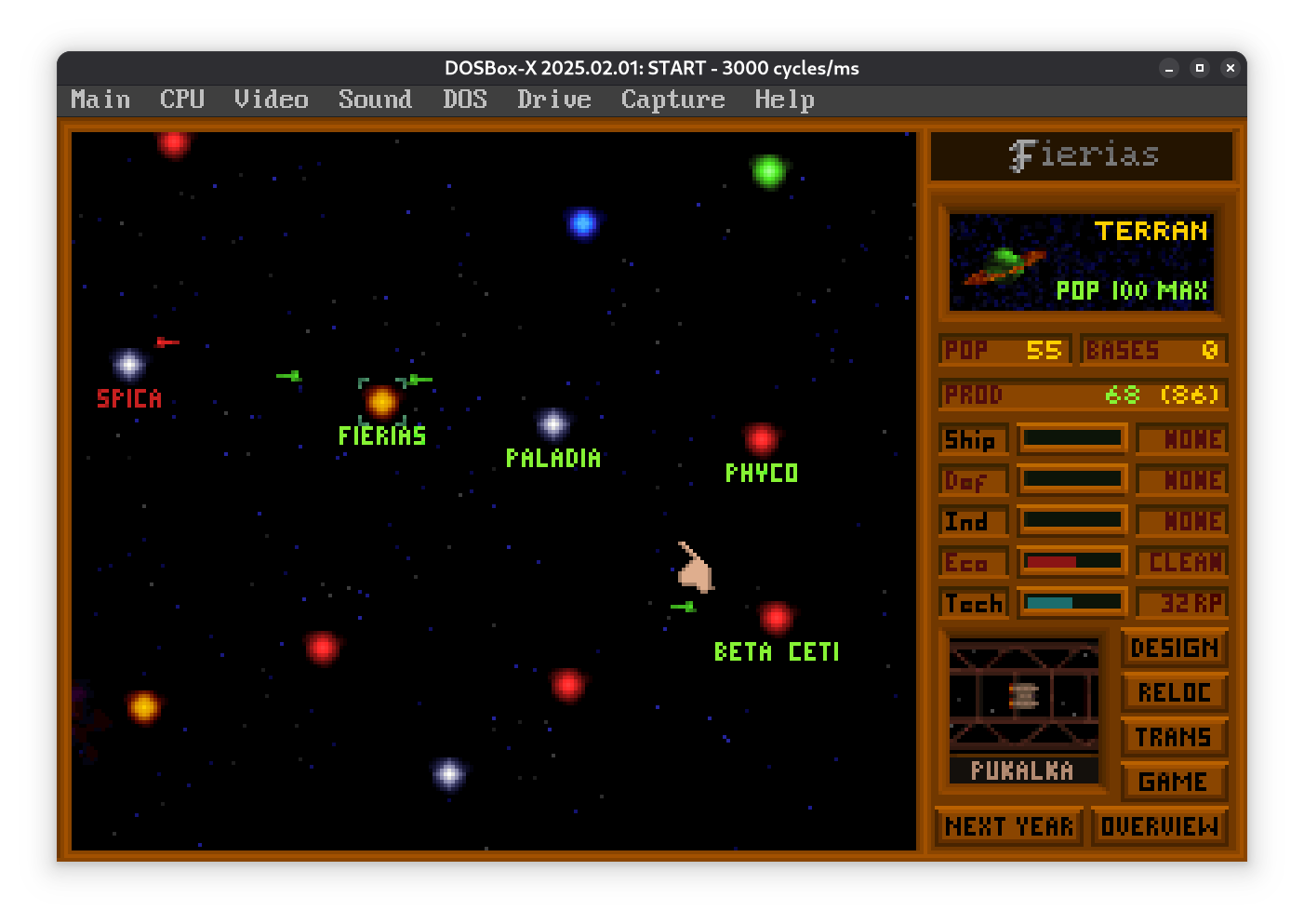The image size is (1304, 924).
Task: Click the Pukalka ship design thumbnail
Action: (1023, 696)
